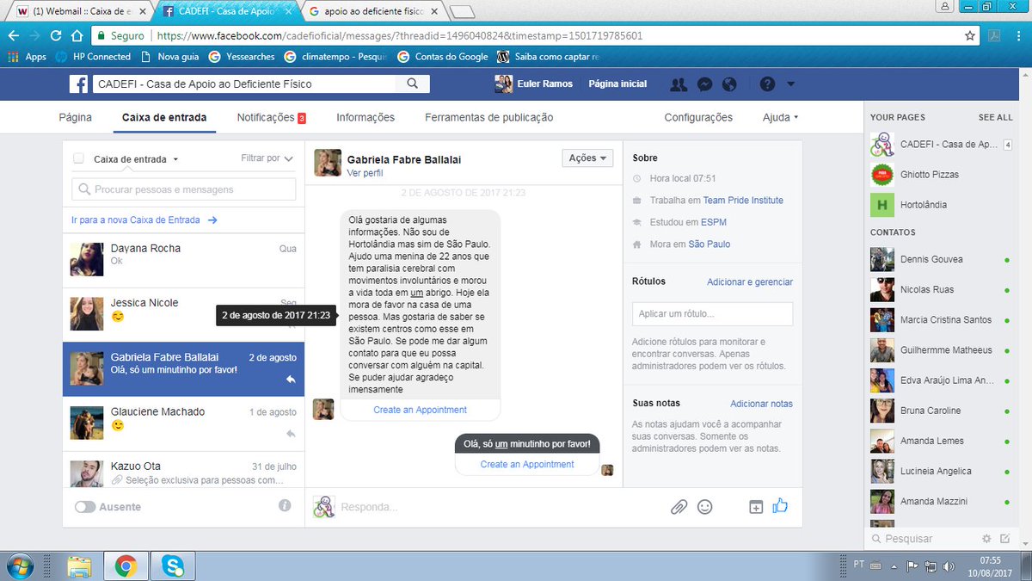The height and width of the screenshot is (581, 1032).
Task: Click the Aplicar um rótulo field
Action: (712, 314)
